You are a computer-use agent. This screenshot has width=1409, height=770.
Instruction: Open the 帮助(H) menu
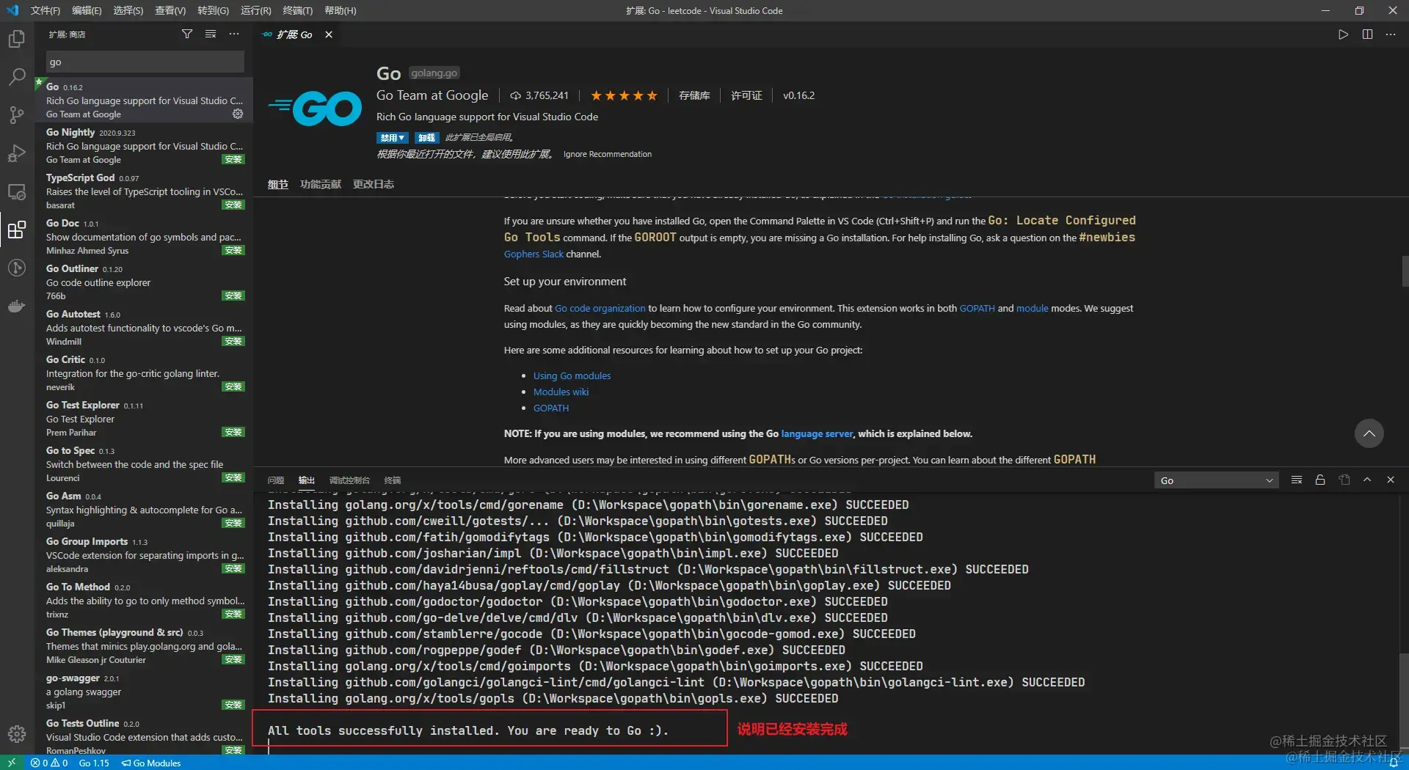tap(340, 10)
